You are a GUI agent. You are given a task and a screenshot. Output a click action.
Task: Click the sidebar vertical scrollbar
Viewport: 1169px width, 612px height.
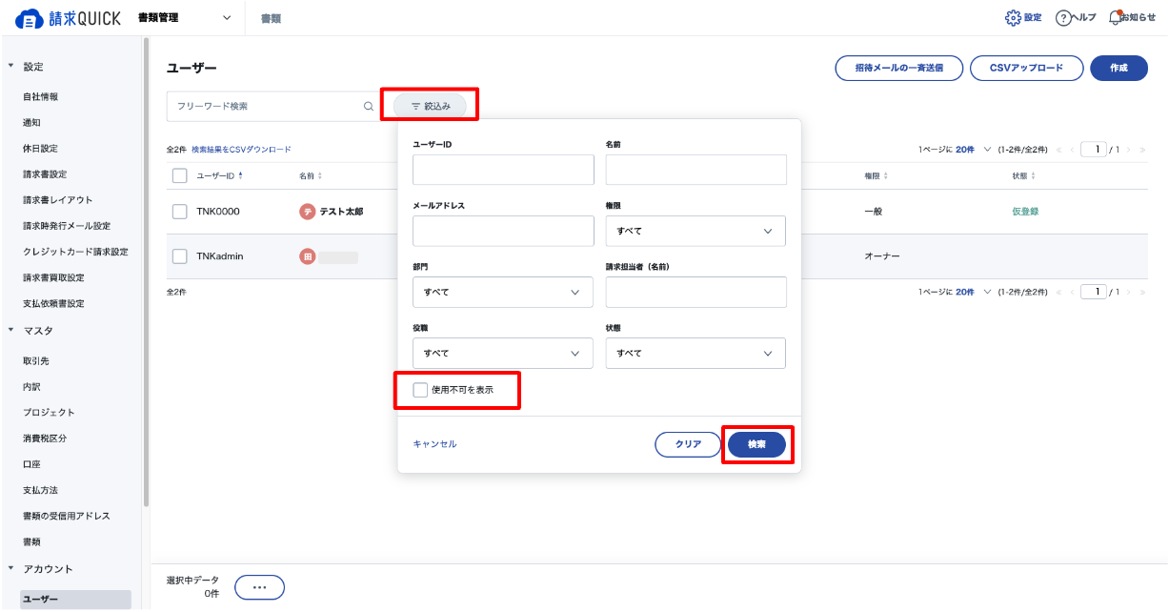click(x=146, y=272)
